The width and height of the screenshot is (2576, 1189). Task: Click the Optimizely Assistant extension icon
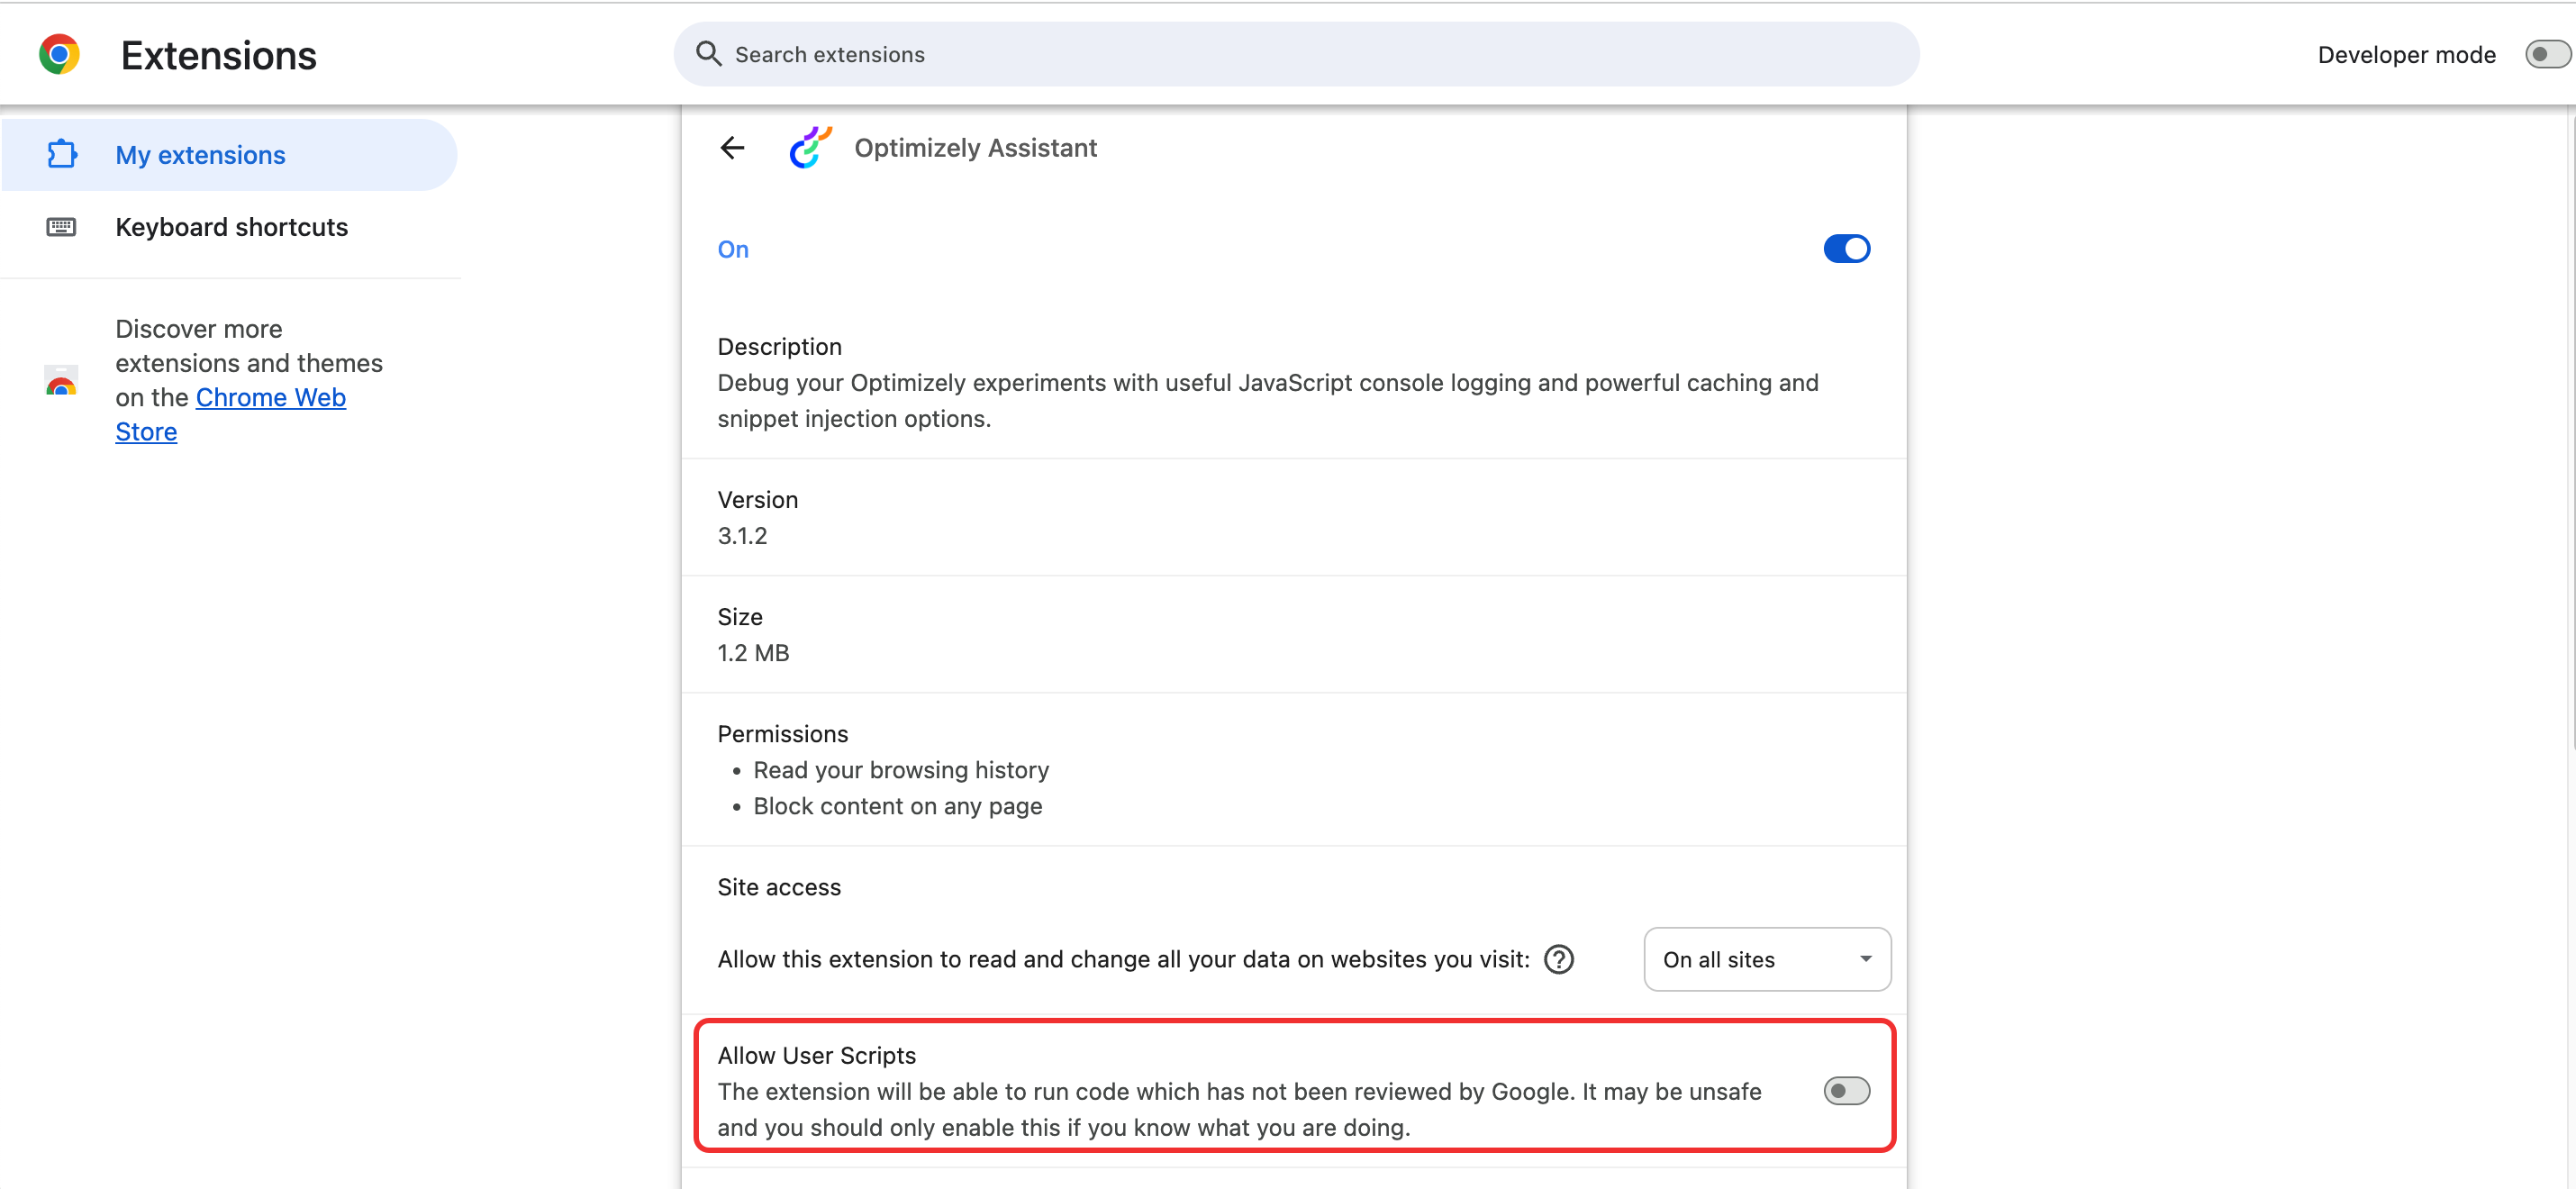(x=809, y=147)
